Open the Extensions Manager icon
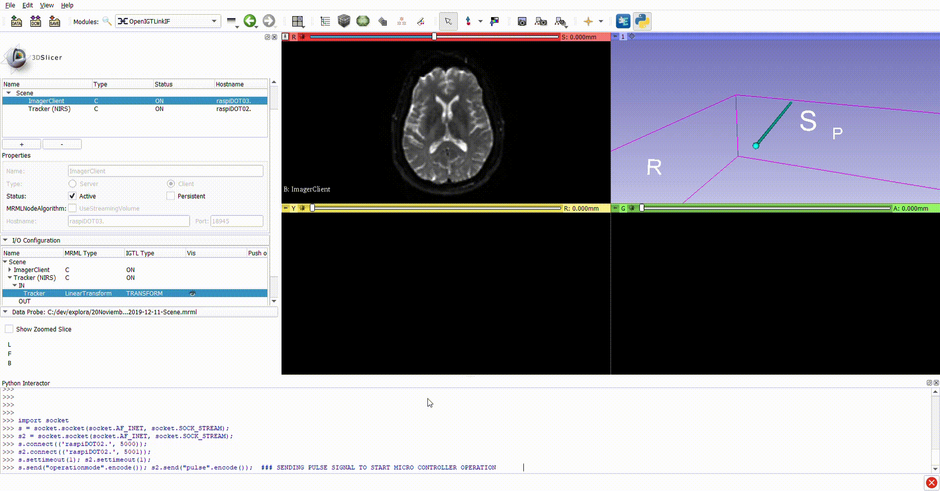 tap(623, 21)
